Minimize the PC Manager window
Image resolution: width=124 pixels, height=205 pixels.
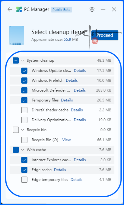(x=103, y=10)
